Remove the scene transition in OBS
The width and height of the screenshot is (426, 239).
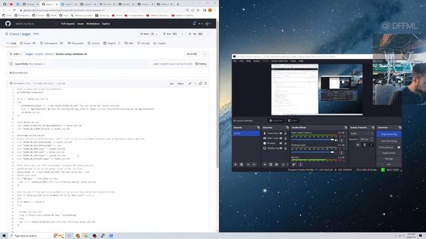(365, 145)
